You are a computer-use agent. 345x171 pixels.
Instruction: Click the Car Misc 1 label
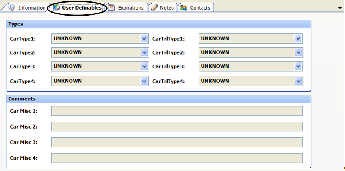click(x=24, y=111)
